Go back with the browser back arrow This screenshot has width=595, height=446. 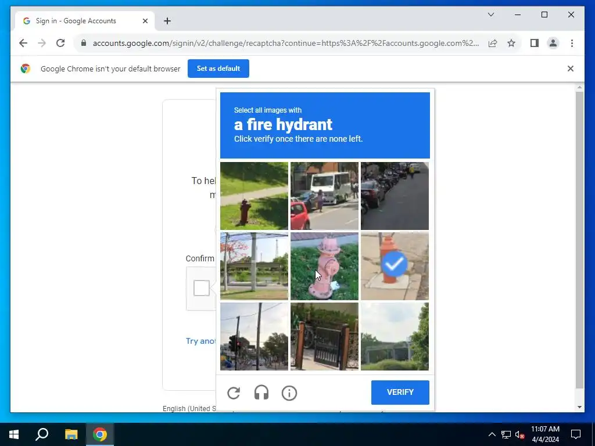(x=23, y=43)
